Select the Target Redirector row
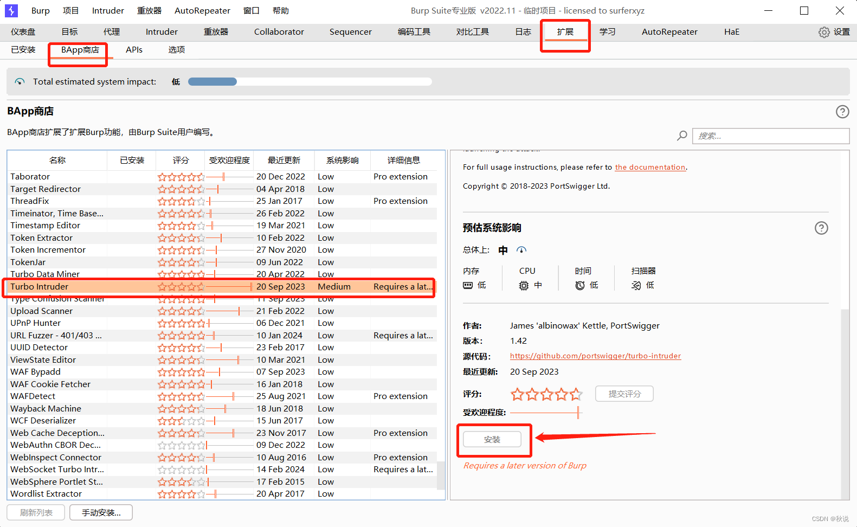857x527 pixels. tap(222, 189)
